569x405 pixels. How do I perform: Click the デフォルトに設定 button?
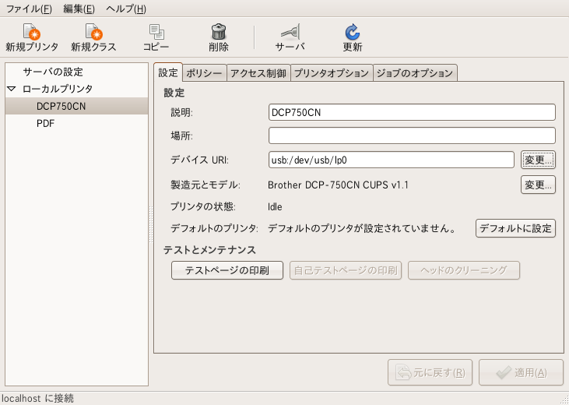tap(515, 228)
